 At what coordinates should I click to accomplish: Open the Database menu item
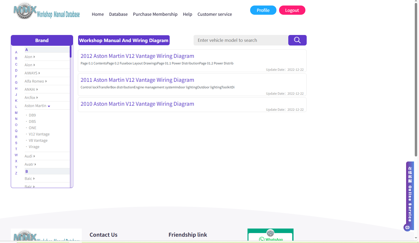(x=118, y=14)
